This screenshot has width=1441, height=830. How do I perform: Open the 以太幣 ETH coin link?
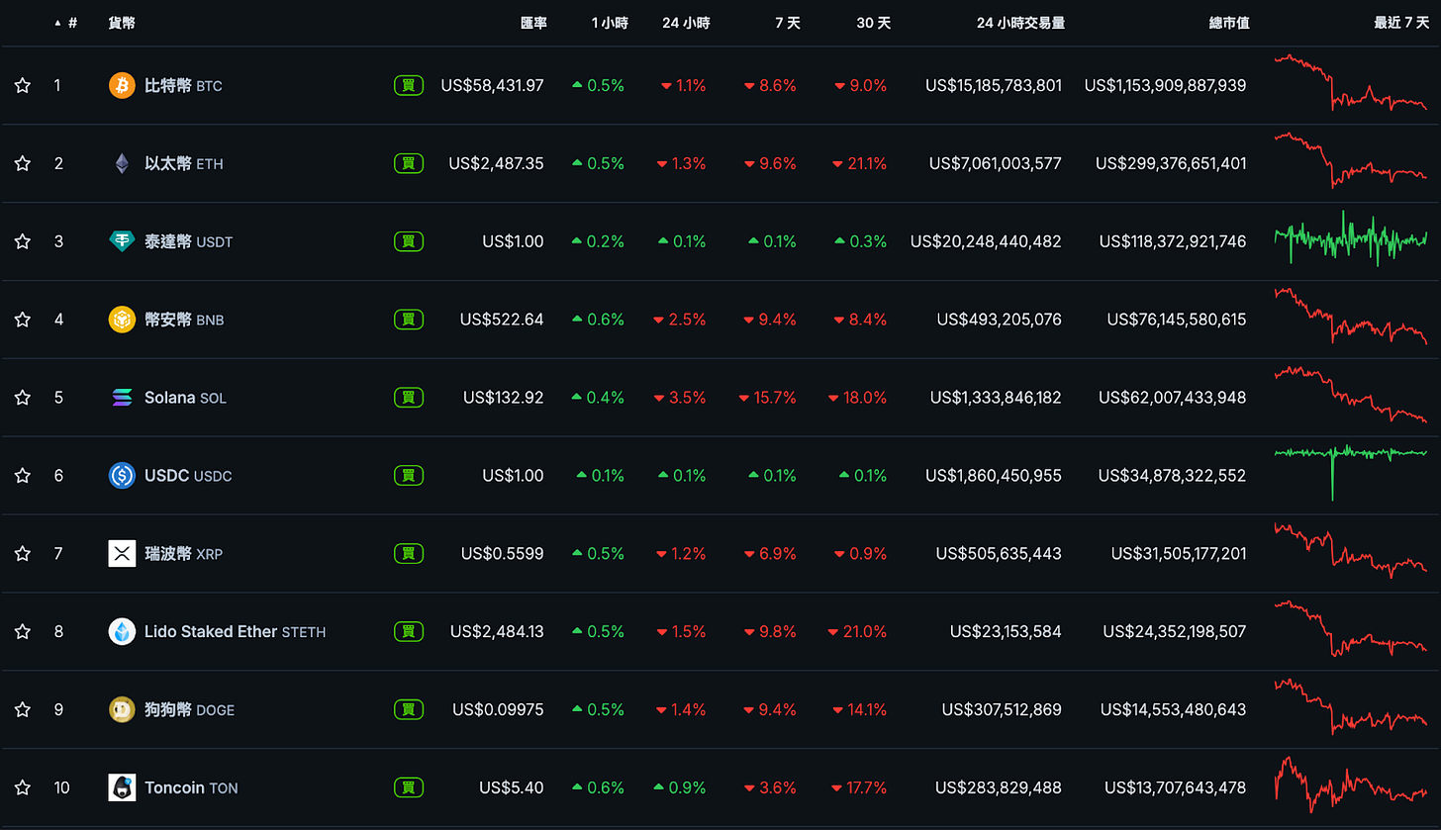coord(184,163)
